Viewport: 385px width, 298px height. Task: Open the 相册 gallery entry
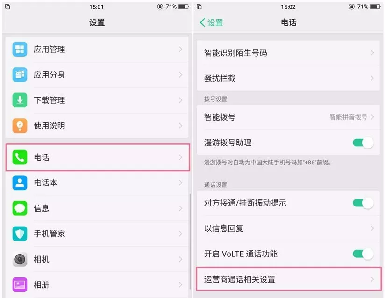coord(97,285)
